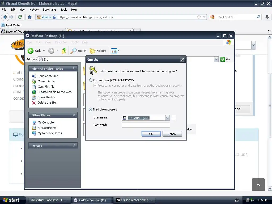Click the Password input field
The width and height of the screenshot is (272, 204).
point(146,125)
